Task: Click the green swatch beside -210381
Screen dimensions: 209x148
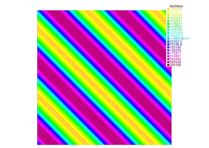Action: [x=168, y=21]
